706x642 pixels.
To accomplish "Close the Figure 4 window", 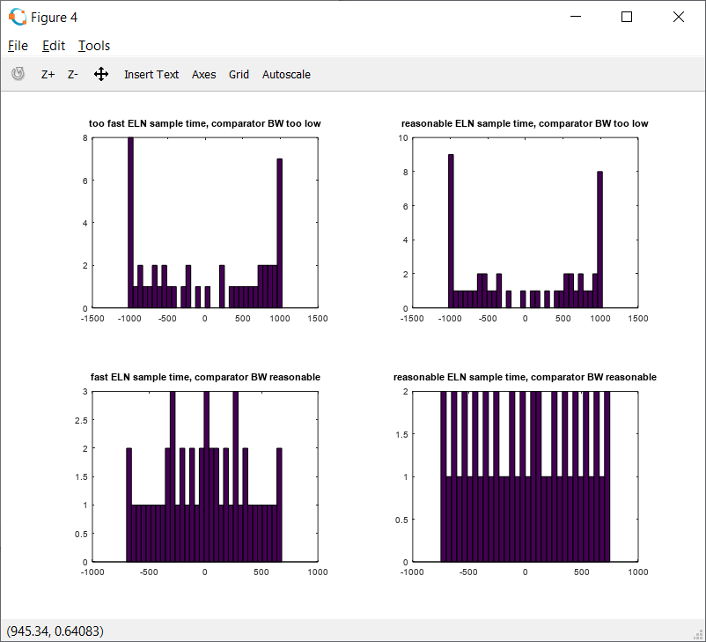I will (x=679, y=17).
